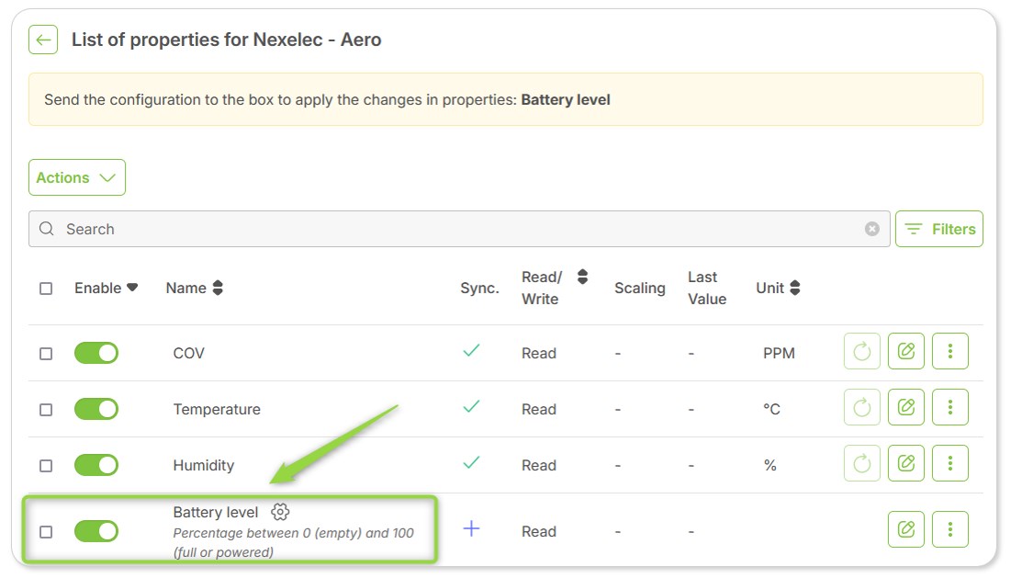This screenshot has height=578, width=1011.
Task: Open more options for Humidity
Action: [x=950, y=463]
